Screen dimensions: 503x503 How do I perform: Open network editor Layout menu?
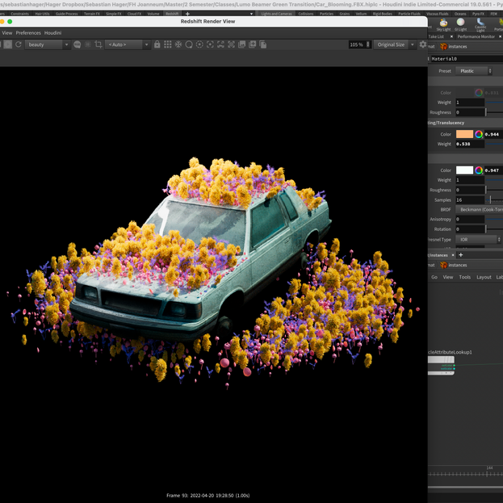pyautogui.click(x=484, y=277)
